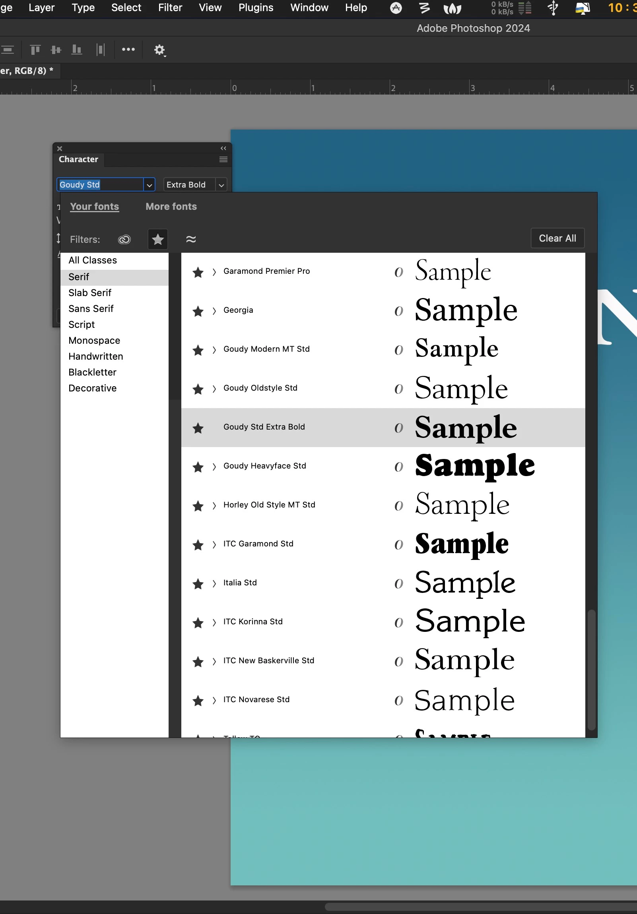
Task: Open the Character panel menu icon
Action: click(223, 159)
